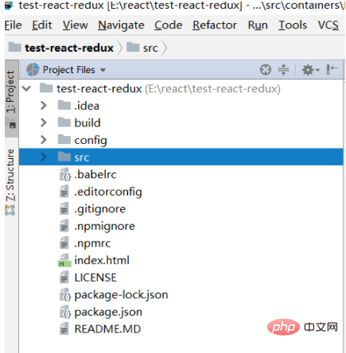Click the Project Files view icon
The height and width of the screenshot is (353, 346).
pyautogui.click(x=33, y=70)
